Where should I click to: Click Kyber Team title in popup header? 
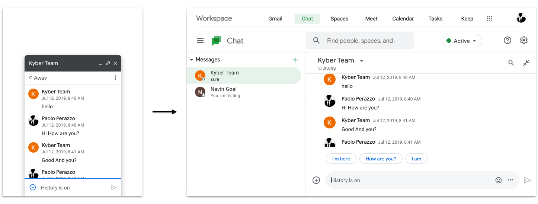tap(44, 63)
